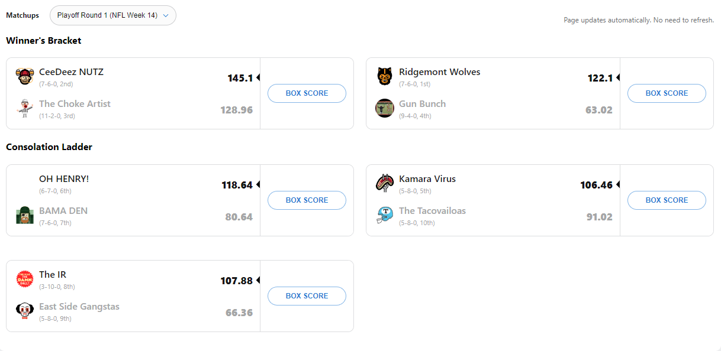721x351 pixels.
Task: Click The Tacovailoas helmet logo
Action: point(384,215)
